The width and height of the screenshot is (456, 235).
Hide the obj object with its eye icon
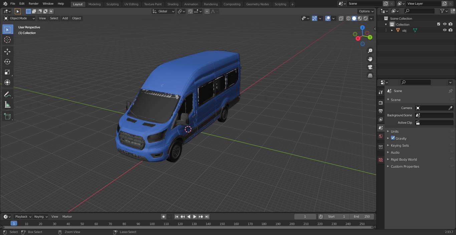pos(445,30)
